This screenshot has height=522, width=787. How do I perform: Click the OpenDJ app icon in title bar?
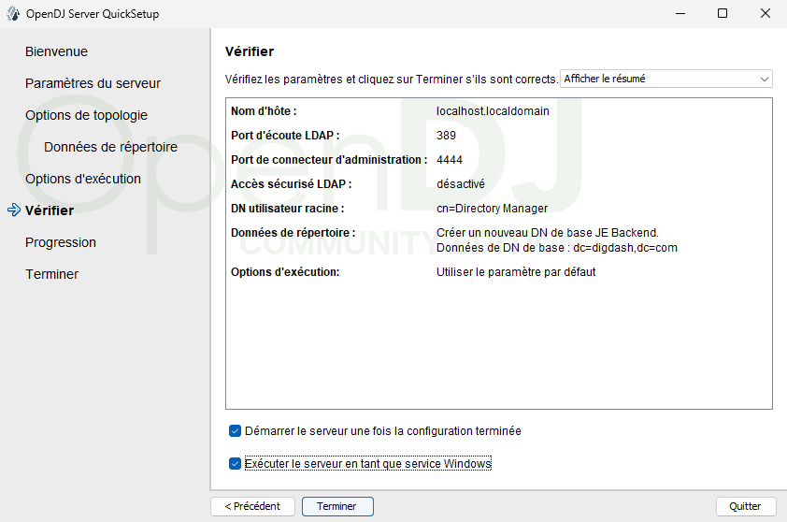[13, 14]
